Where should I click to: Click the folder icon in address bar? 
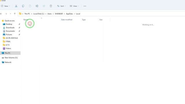pos(20,14)
